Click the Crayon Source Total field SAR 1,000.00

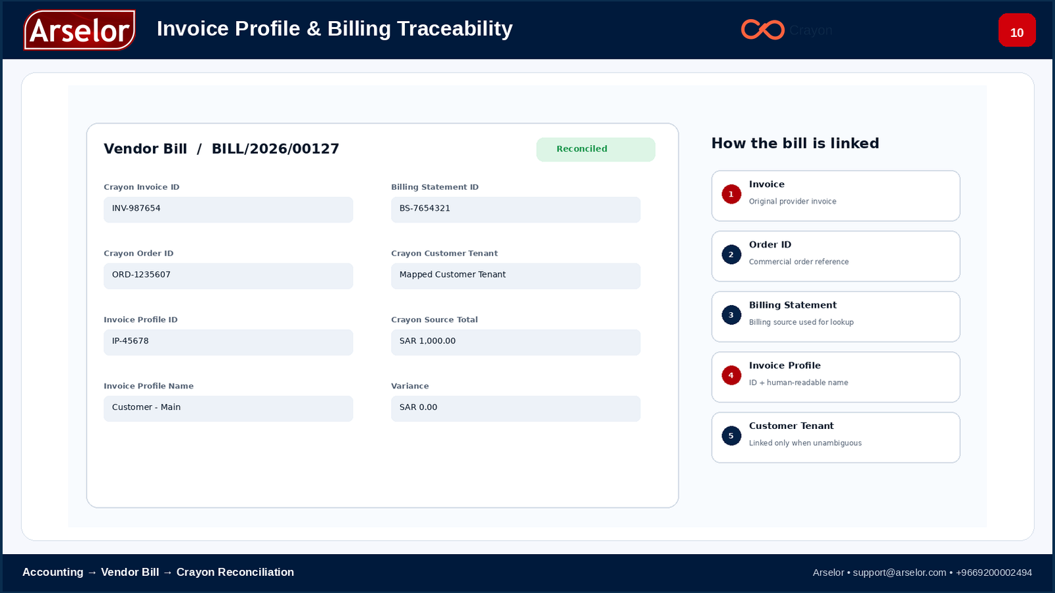pyautogui.click(x=516, y=343)
